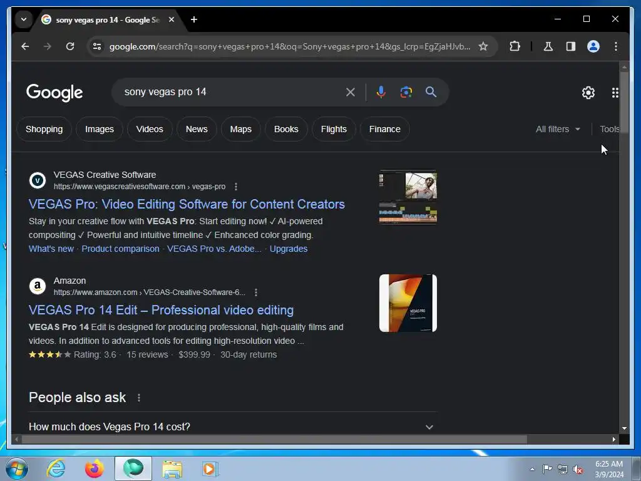Screen dimensions: 641x481
Task: Open options dots beside vegascreativesoftware.com result
Action: tap(236, 187)
